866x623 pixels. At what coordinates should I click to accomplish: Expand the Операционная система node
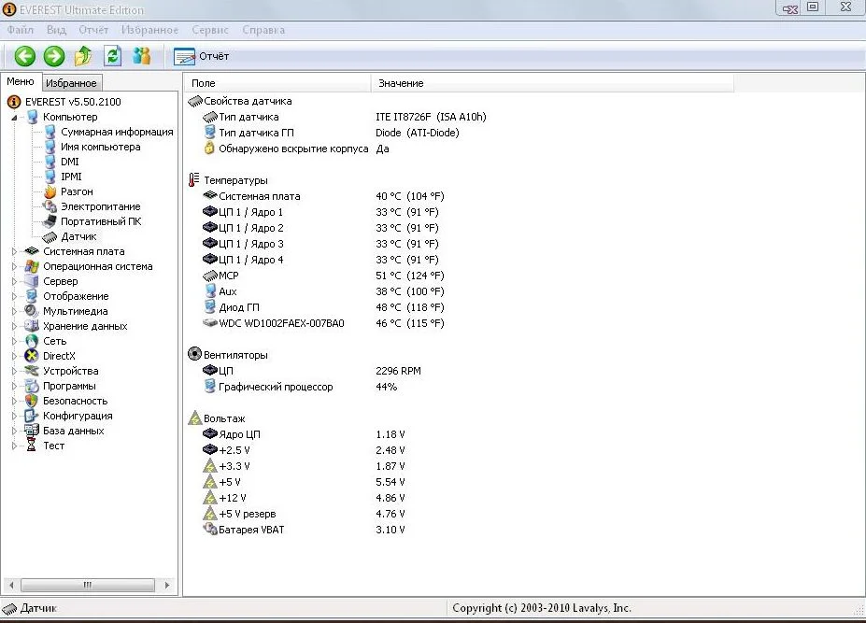pos(14,266)
